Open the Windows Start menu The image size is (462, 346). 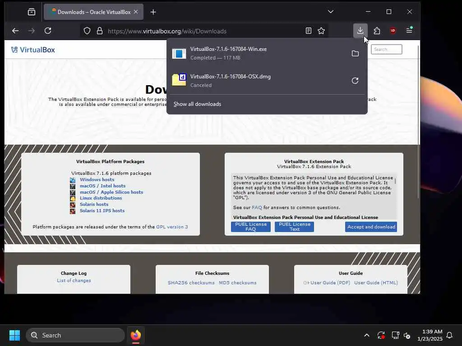14,335
